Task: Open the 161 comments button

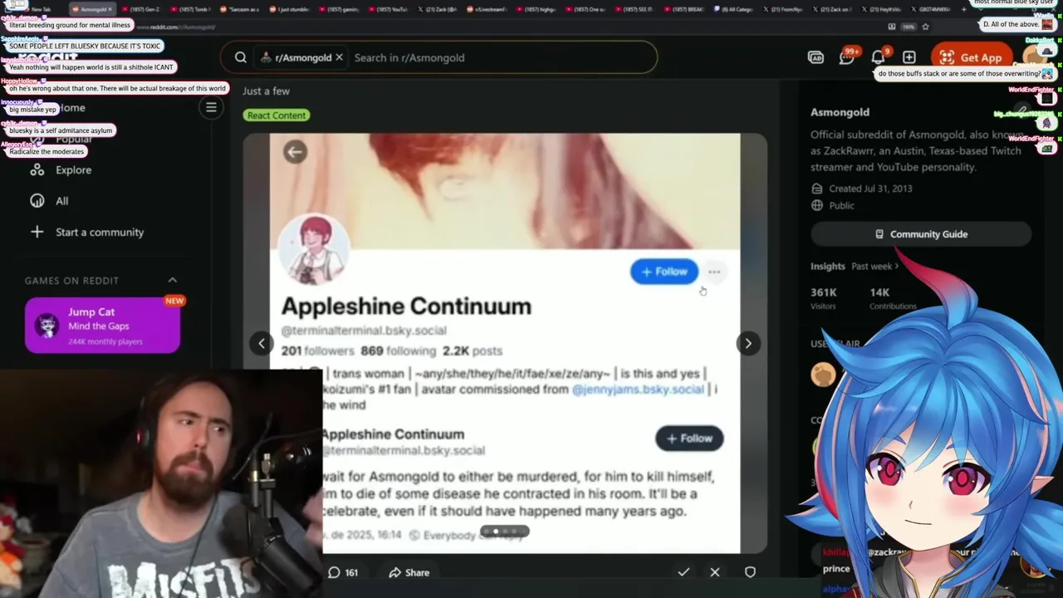Action: [x=342, y=572]
